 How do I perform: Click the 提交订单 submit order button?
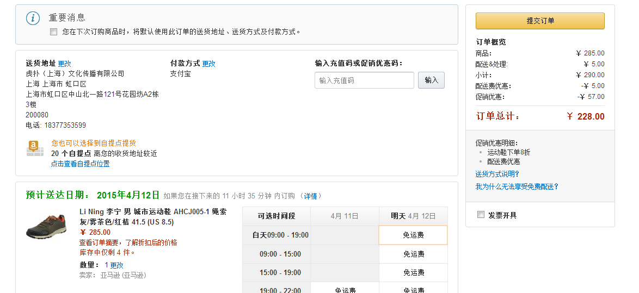pos(540,21)
